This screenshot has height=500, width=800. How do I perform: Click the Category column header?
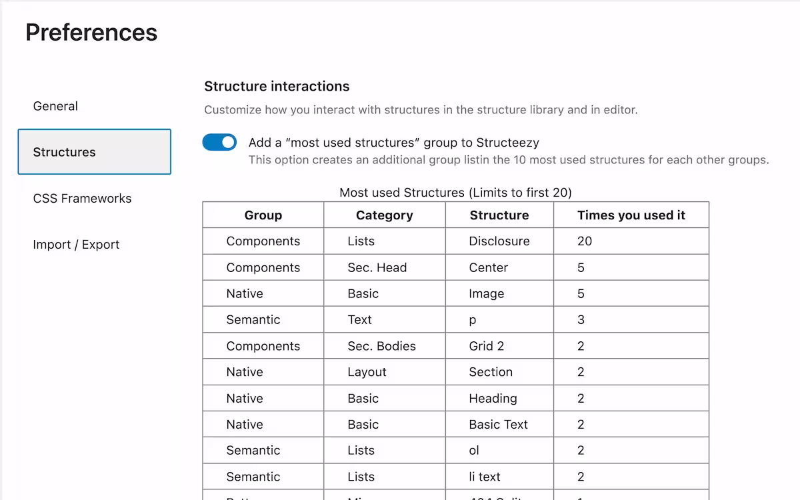[384, 215]
